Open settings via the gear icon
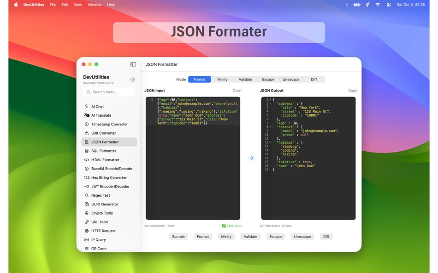Screen dimensions: 438x273 133,80
